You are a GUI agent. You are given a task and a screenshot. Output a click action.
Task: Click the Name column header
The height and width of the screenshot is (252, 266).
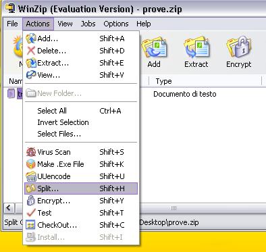(x=14, y=81)
